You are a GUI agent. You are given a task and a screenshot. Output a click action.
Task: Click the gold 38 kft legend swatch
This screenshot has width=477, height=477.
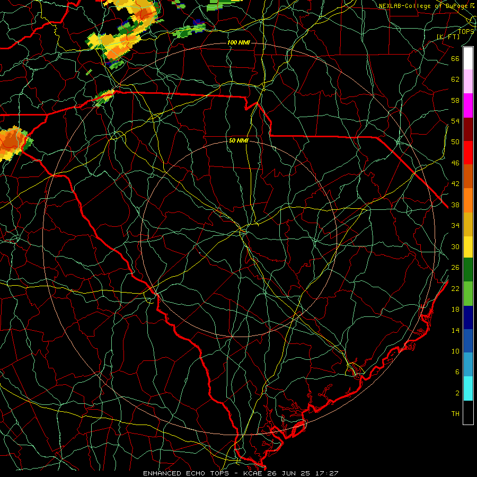(468, 224)
